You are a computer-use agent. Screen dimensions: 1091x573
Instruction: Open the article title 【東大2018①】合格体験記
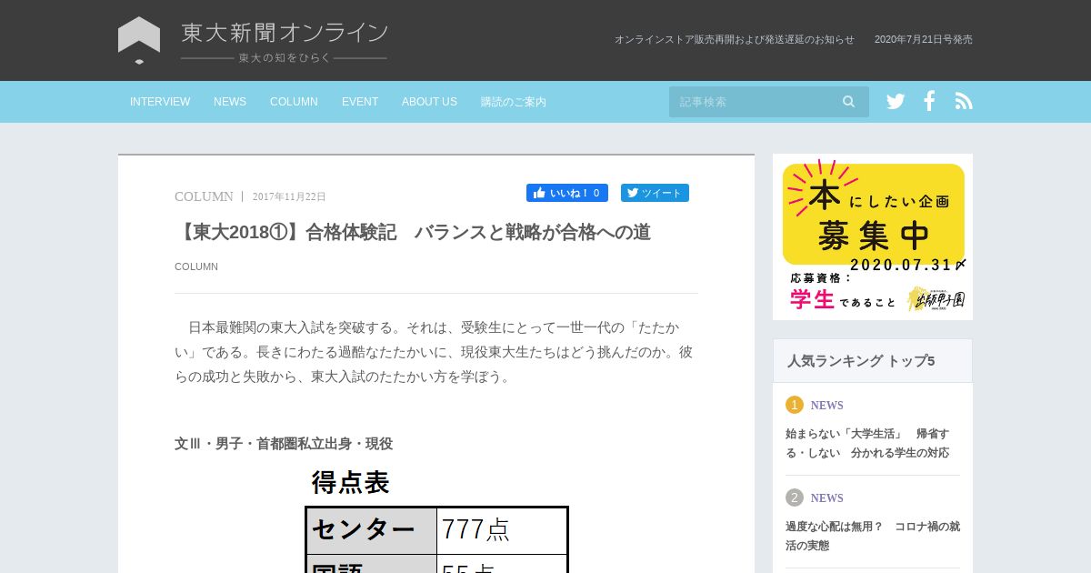(413, 232)
